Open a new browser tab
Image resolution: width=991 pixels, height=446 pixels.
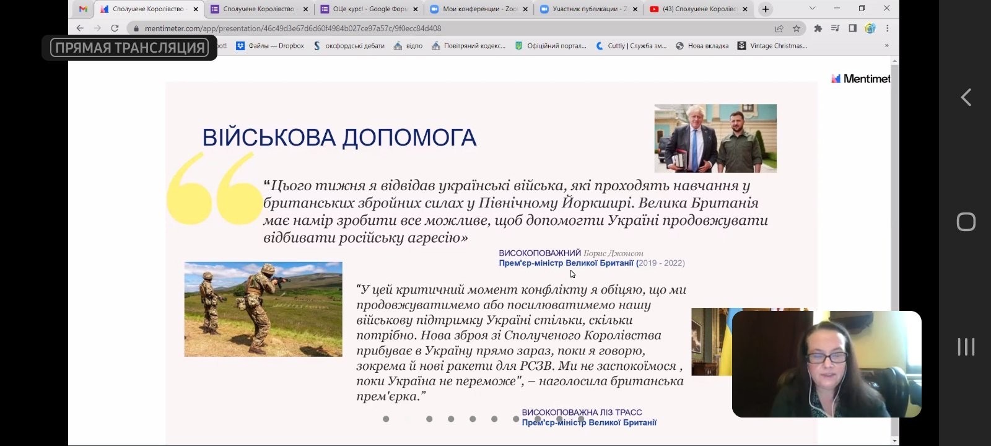point(766,9)
